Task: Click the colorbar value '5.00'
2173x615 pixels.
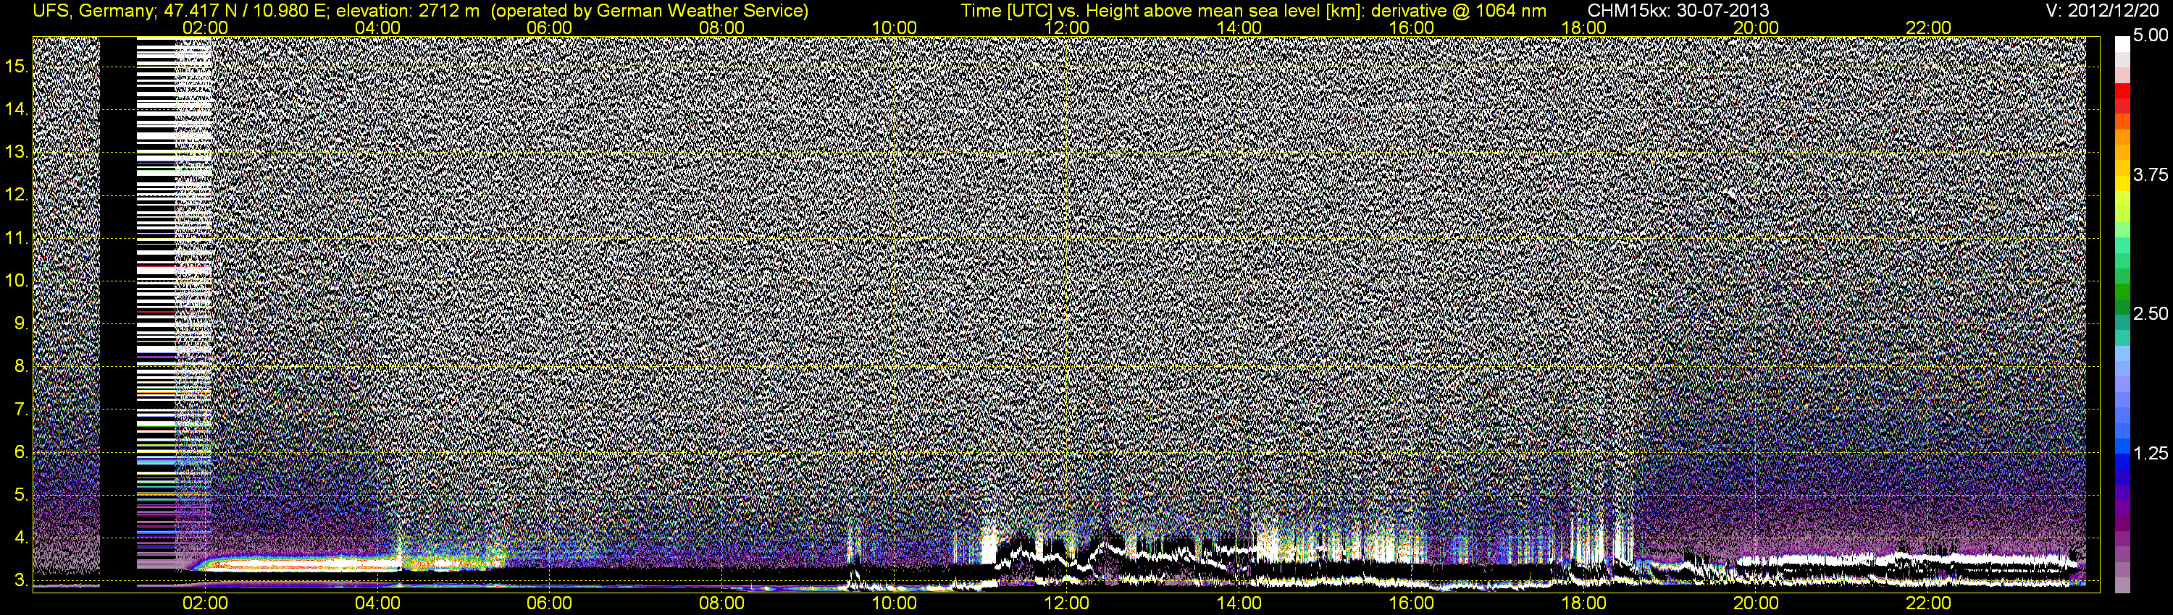Action: [x=2151, y=35]
